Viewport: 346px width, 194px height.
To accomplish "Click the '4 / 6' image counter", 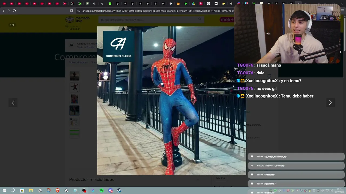I will 12,25.
